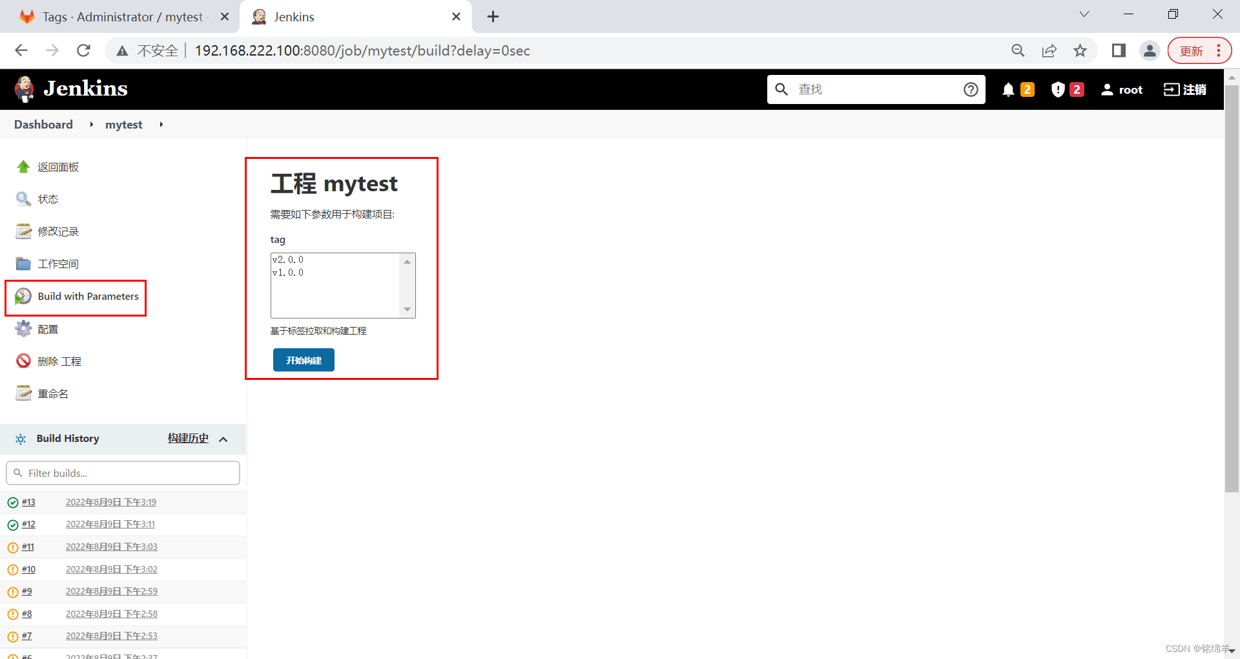The width and height of the screenshot is (1240, 659).
Task: Open build #7
Action: point(26,636)
